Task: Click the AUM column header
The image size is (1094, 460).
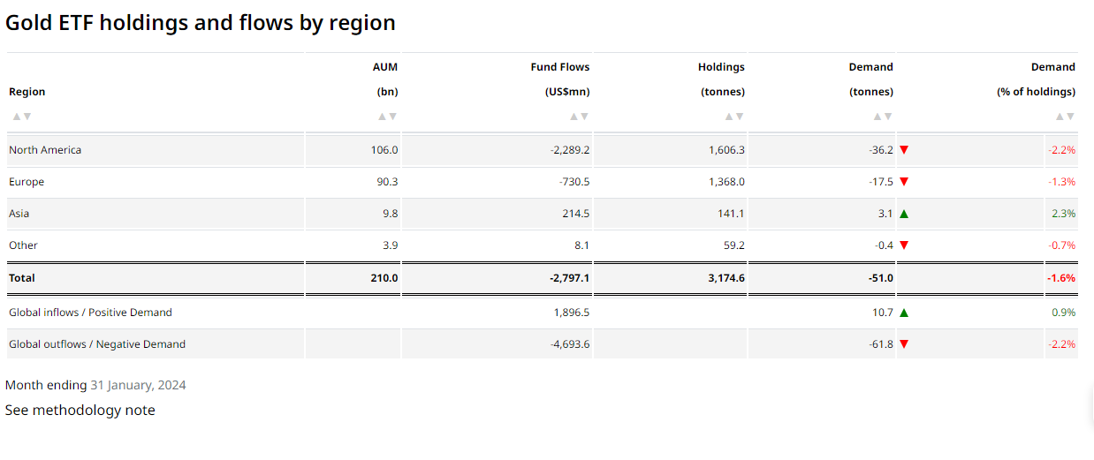Action: pos(385,67)
